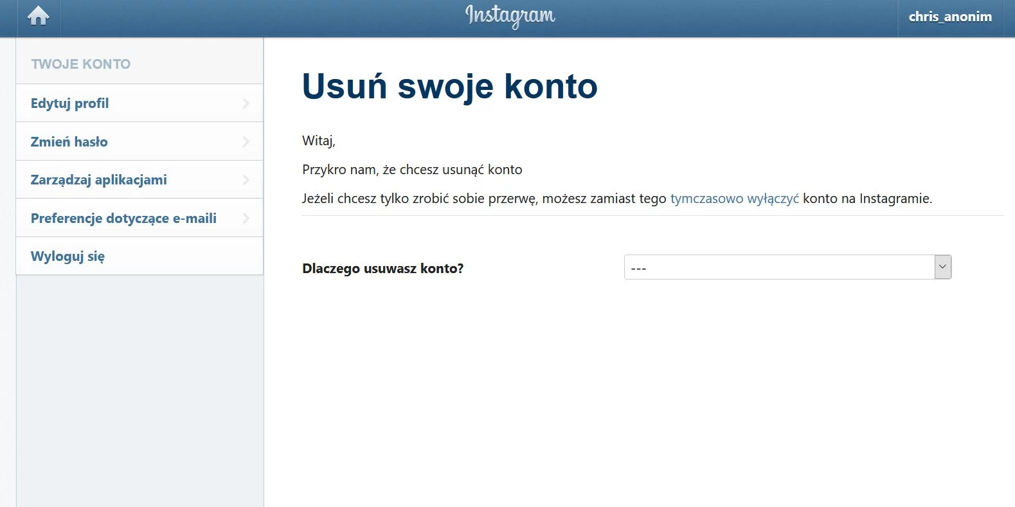Image resolution: width=1015 pixels, height=507 pixels.
Task: Click the TWOJE KONTO sidebar heading
Action: point(81,64)
